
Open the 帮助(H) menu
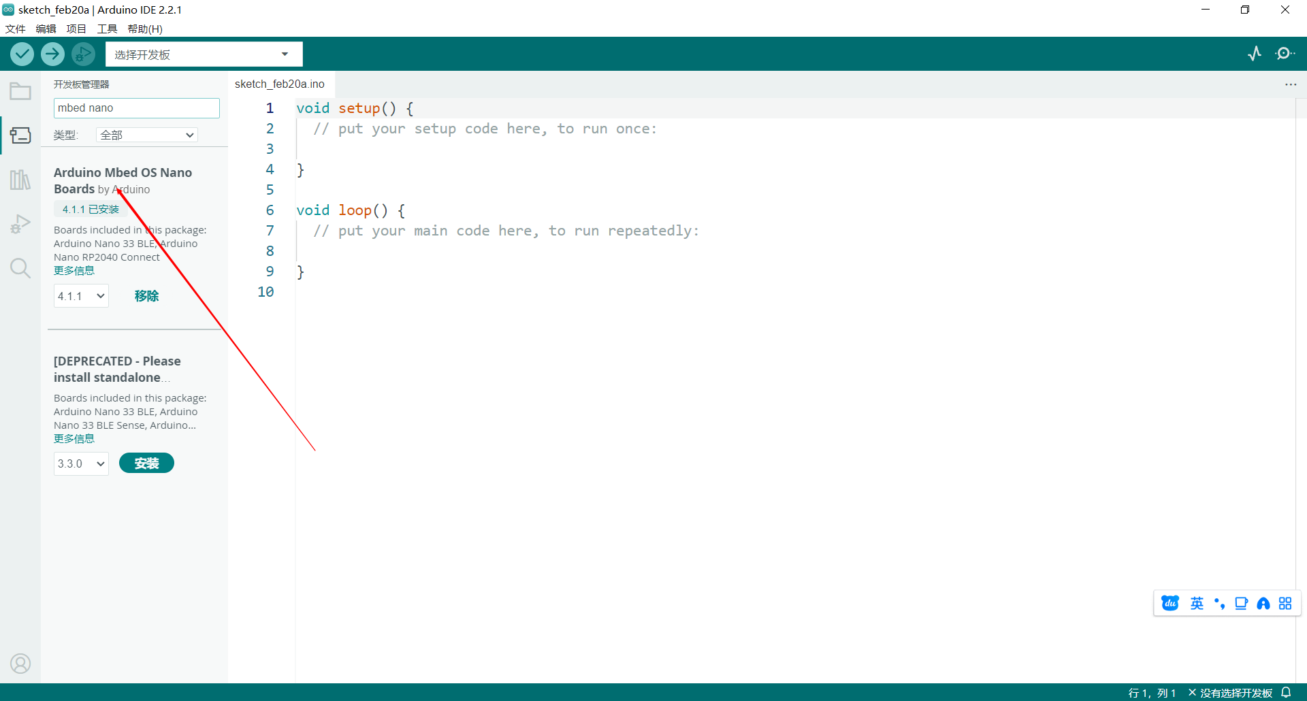[x=145, y=29]
